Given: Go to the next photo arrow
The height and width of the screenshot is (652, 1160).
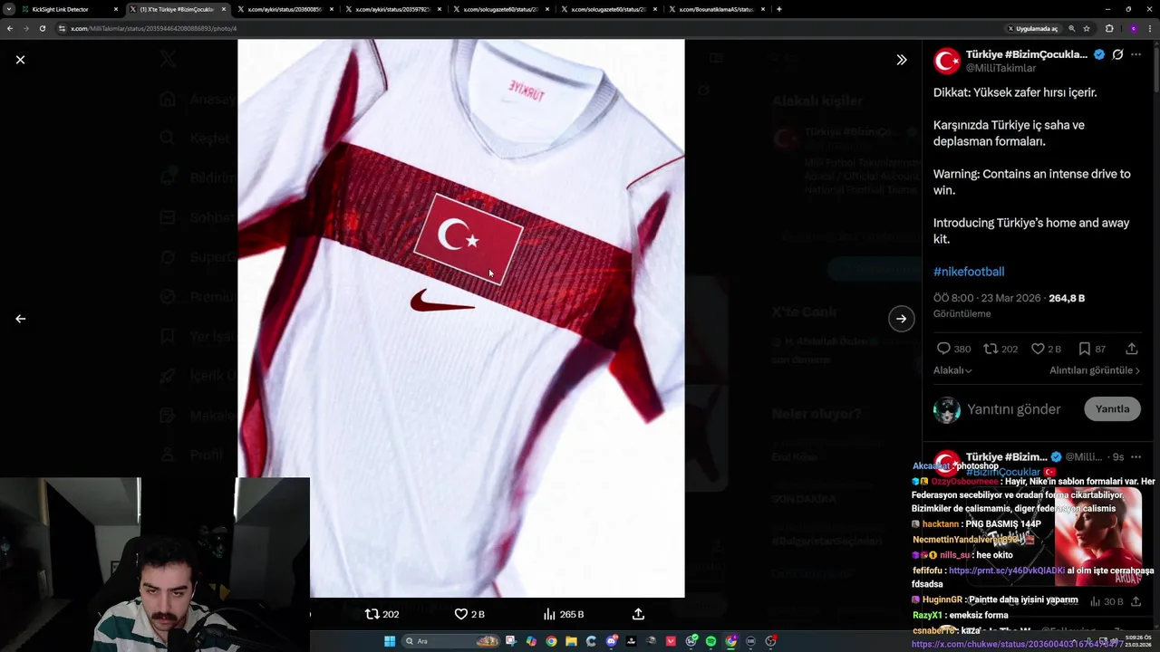Looking at the screenshot, I should (x=901, y=319).
